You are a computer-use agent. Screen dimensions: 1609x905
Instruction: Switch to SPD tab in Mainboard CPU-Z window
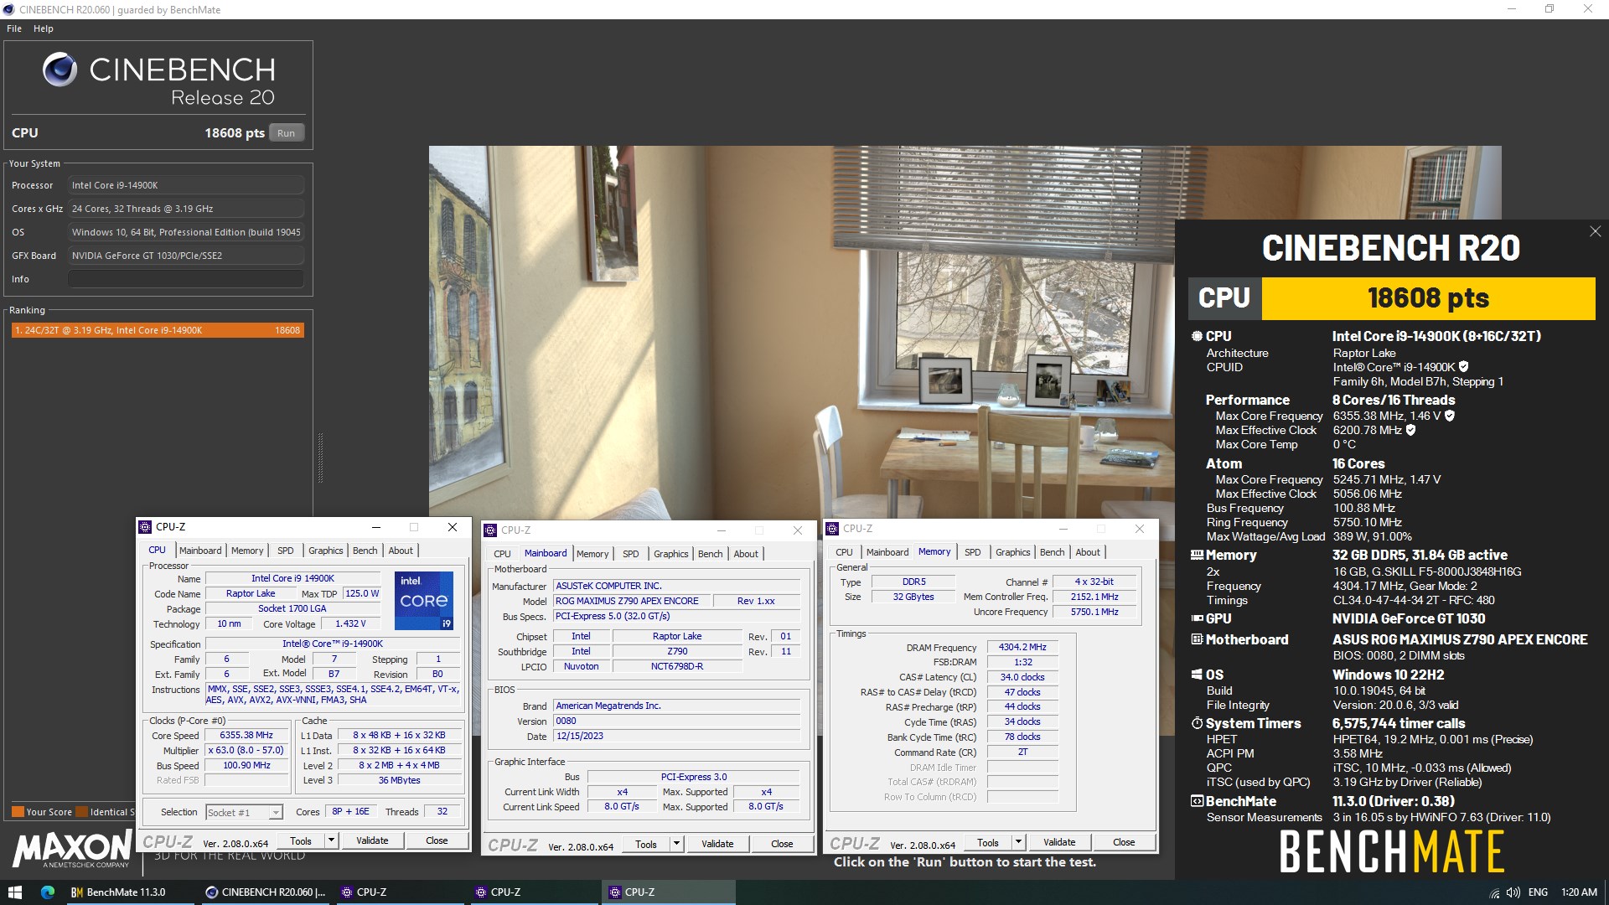(631, 554)
